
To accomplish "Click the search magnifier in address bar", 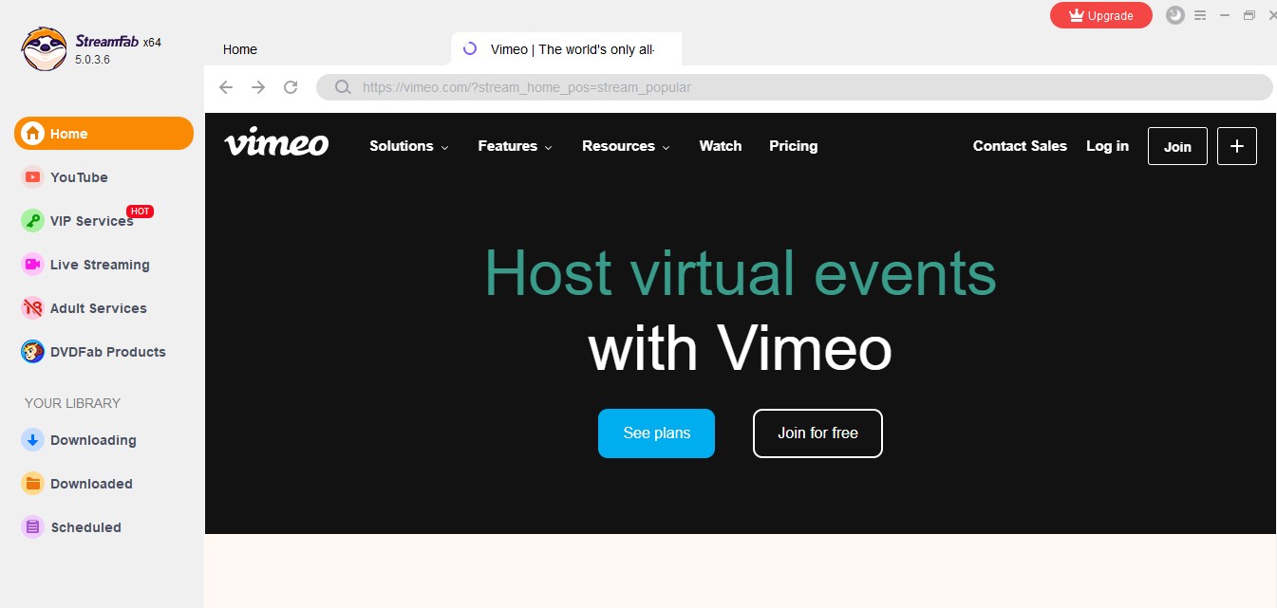I will [x=343, y=87].
